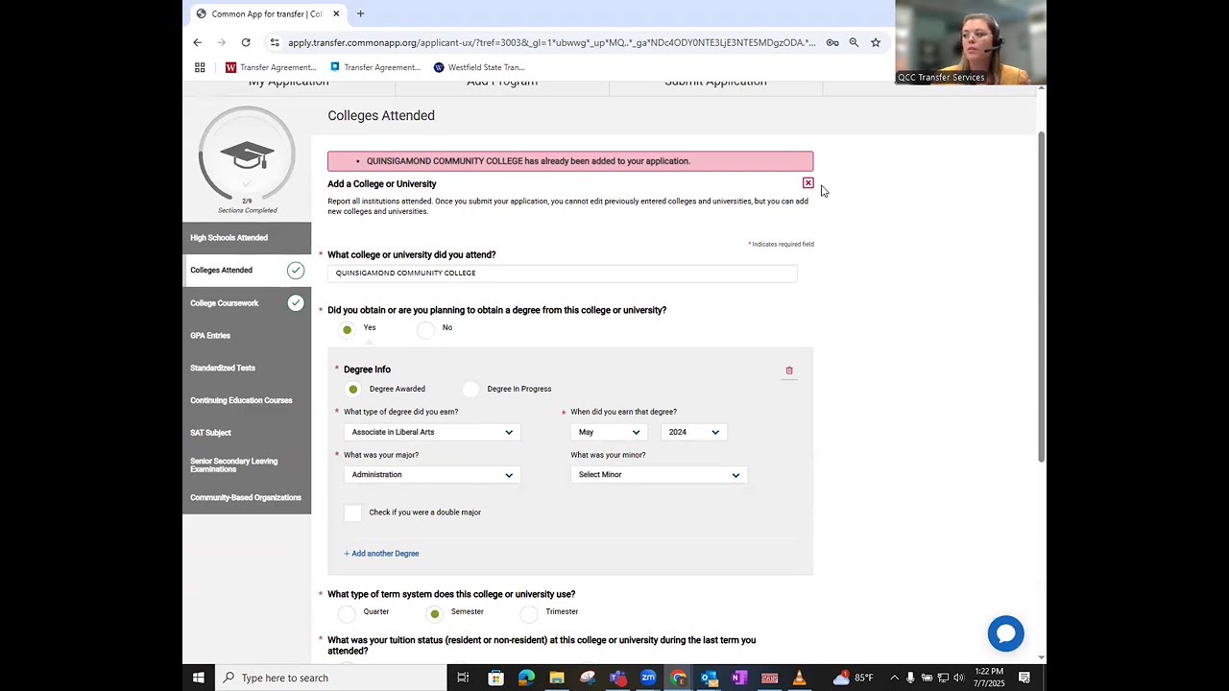This screenshot has width=1229, height=691.
Task: Open the Select Minor dropdown
Action: [x=659, y=474]
